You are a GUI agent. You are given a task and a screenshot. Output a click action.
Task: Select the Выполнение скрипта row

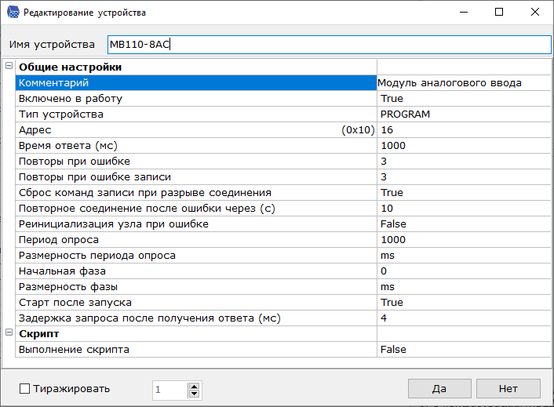pos(196,350)
